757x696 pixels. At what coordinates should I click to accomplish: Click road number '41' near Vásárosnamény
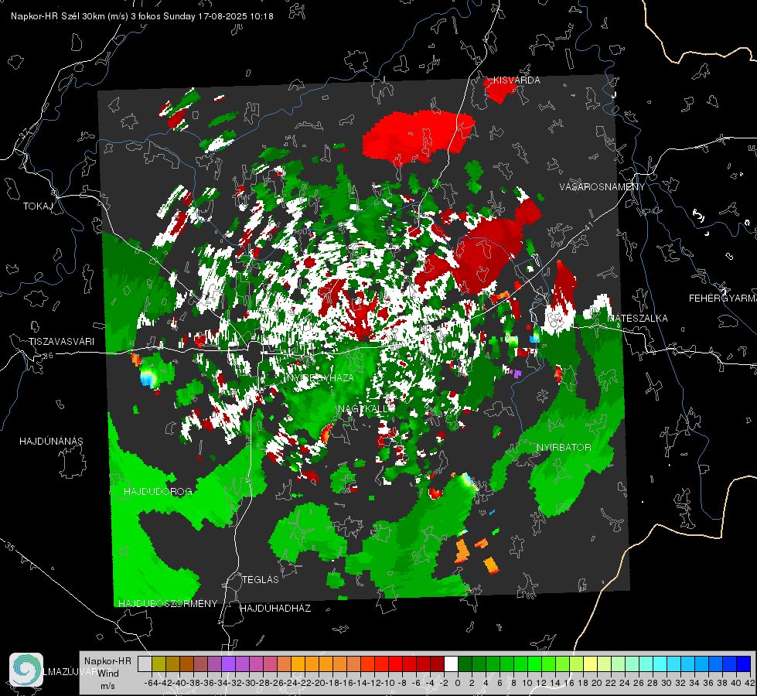coord(588,227)
